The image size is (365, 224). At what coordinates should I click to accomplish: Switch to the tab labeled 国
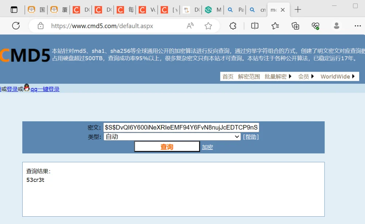coord(37,10)
